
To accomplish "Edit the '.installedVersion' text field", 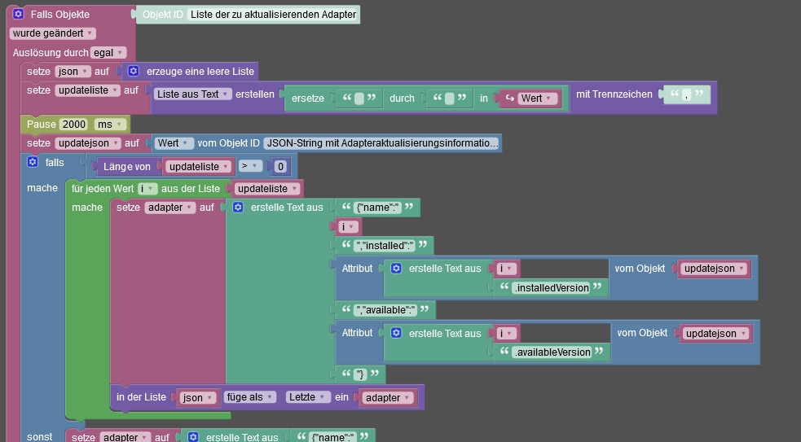I will 551,287.
